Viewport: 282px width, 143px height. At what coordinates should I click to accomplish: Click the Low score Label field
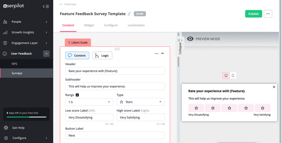(x=89, y=117)
